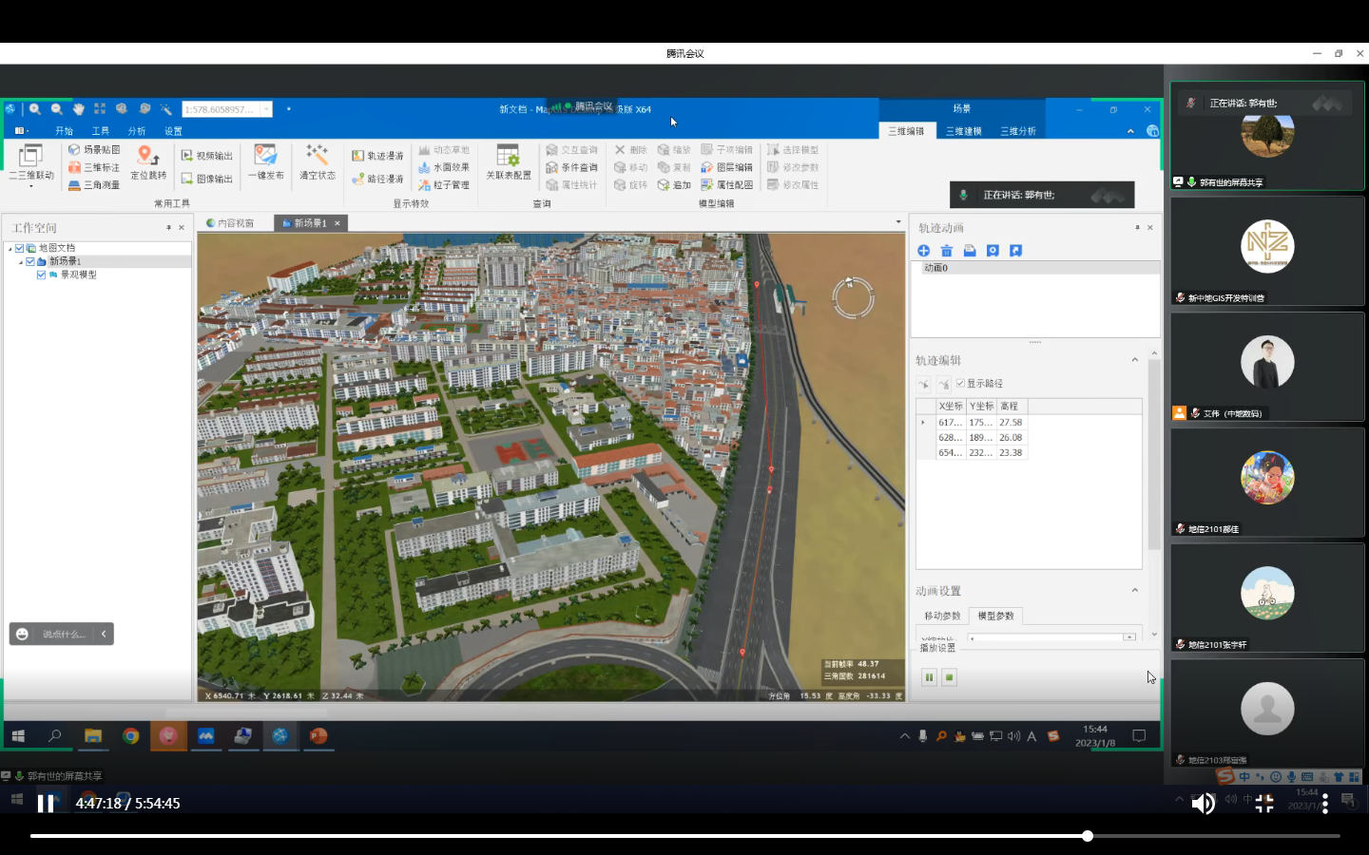Screen dimensions: 1369x855
Task: Save the trajectory animation with the disk icon
Action: 970,251
